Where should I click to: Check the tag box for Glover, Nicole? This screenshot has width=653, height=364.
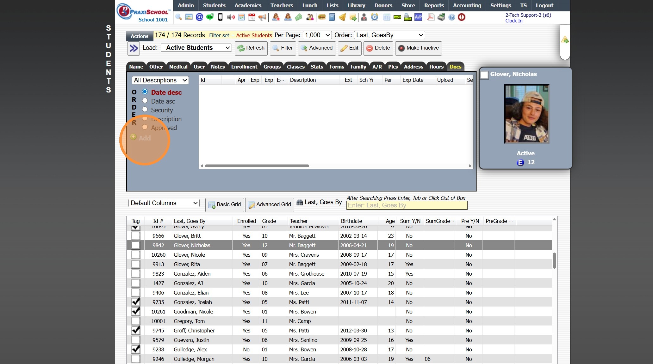pyautogui.click(x=136, y=255)
